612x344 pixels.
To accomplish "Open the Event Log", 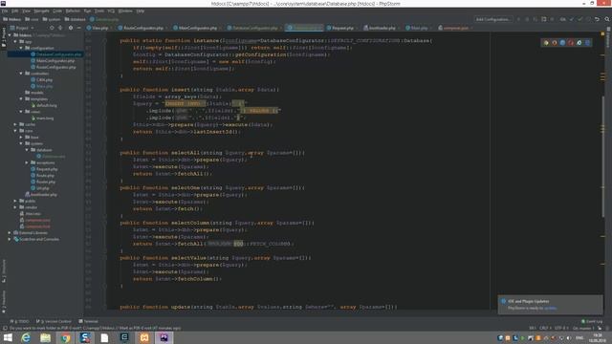I will tap(592, 321).
